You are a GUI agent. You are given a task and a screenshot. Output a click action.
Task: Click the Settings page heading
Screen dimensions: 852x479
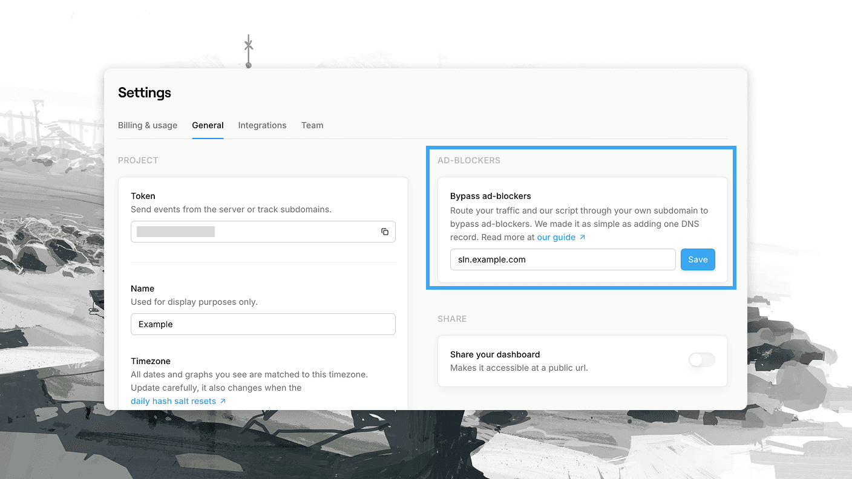145,93
